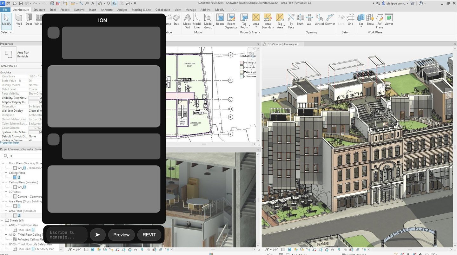Select the Vertical opening tool
Screen dimensions: 457x255
coord(319,20)
